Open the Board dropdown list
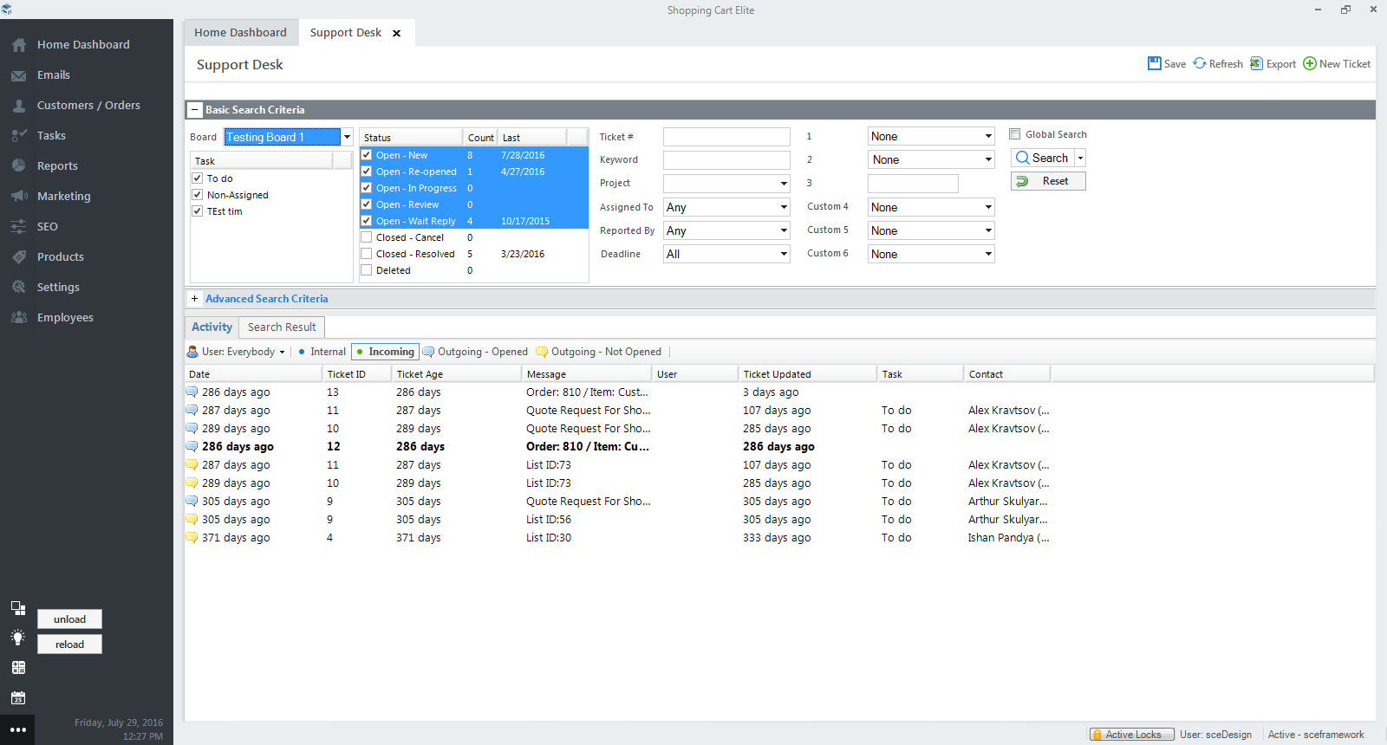 point(347,137)
